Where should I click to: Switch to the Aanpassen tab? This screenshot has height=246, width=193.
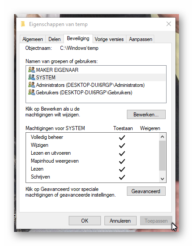tap(141, 39)
